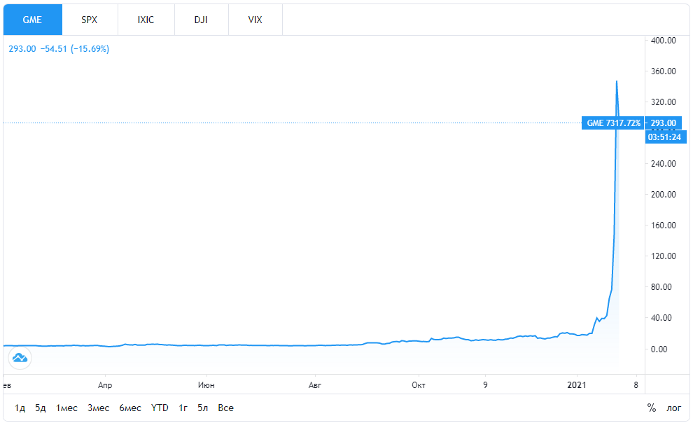Click the 200.00 price axis label

pos(664,195)
